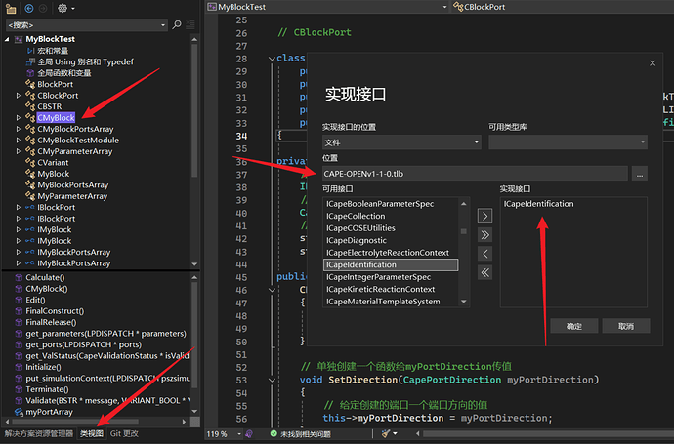Select the Terminate() method
The height and width of the screenshot is (444, 674).
click(x=47, y=389)
